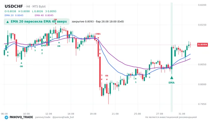Click the PANOVQ_TRADE channel name

[x=21, y=117]
